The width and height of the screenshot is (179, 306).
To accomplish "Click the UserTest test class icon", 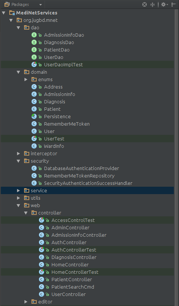I will (34, 139).
